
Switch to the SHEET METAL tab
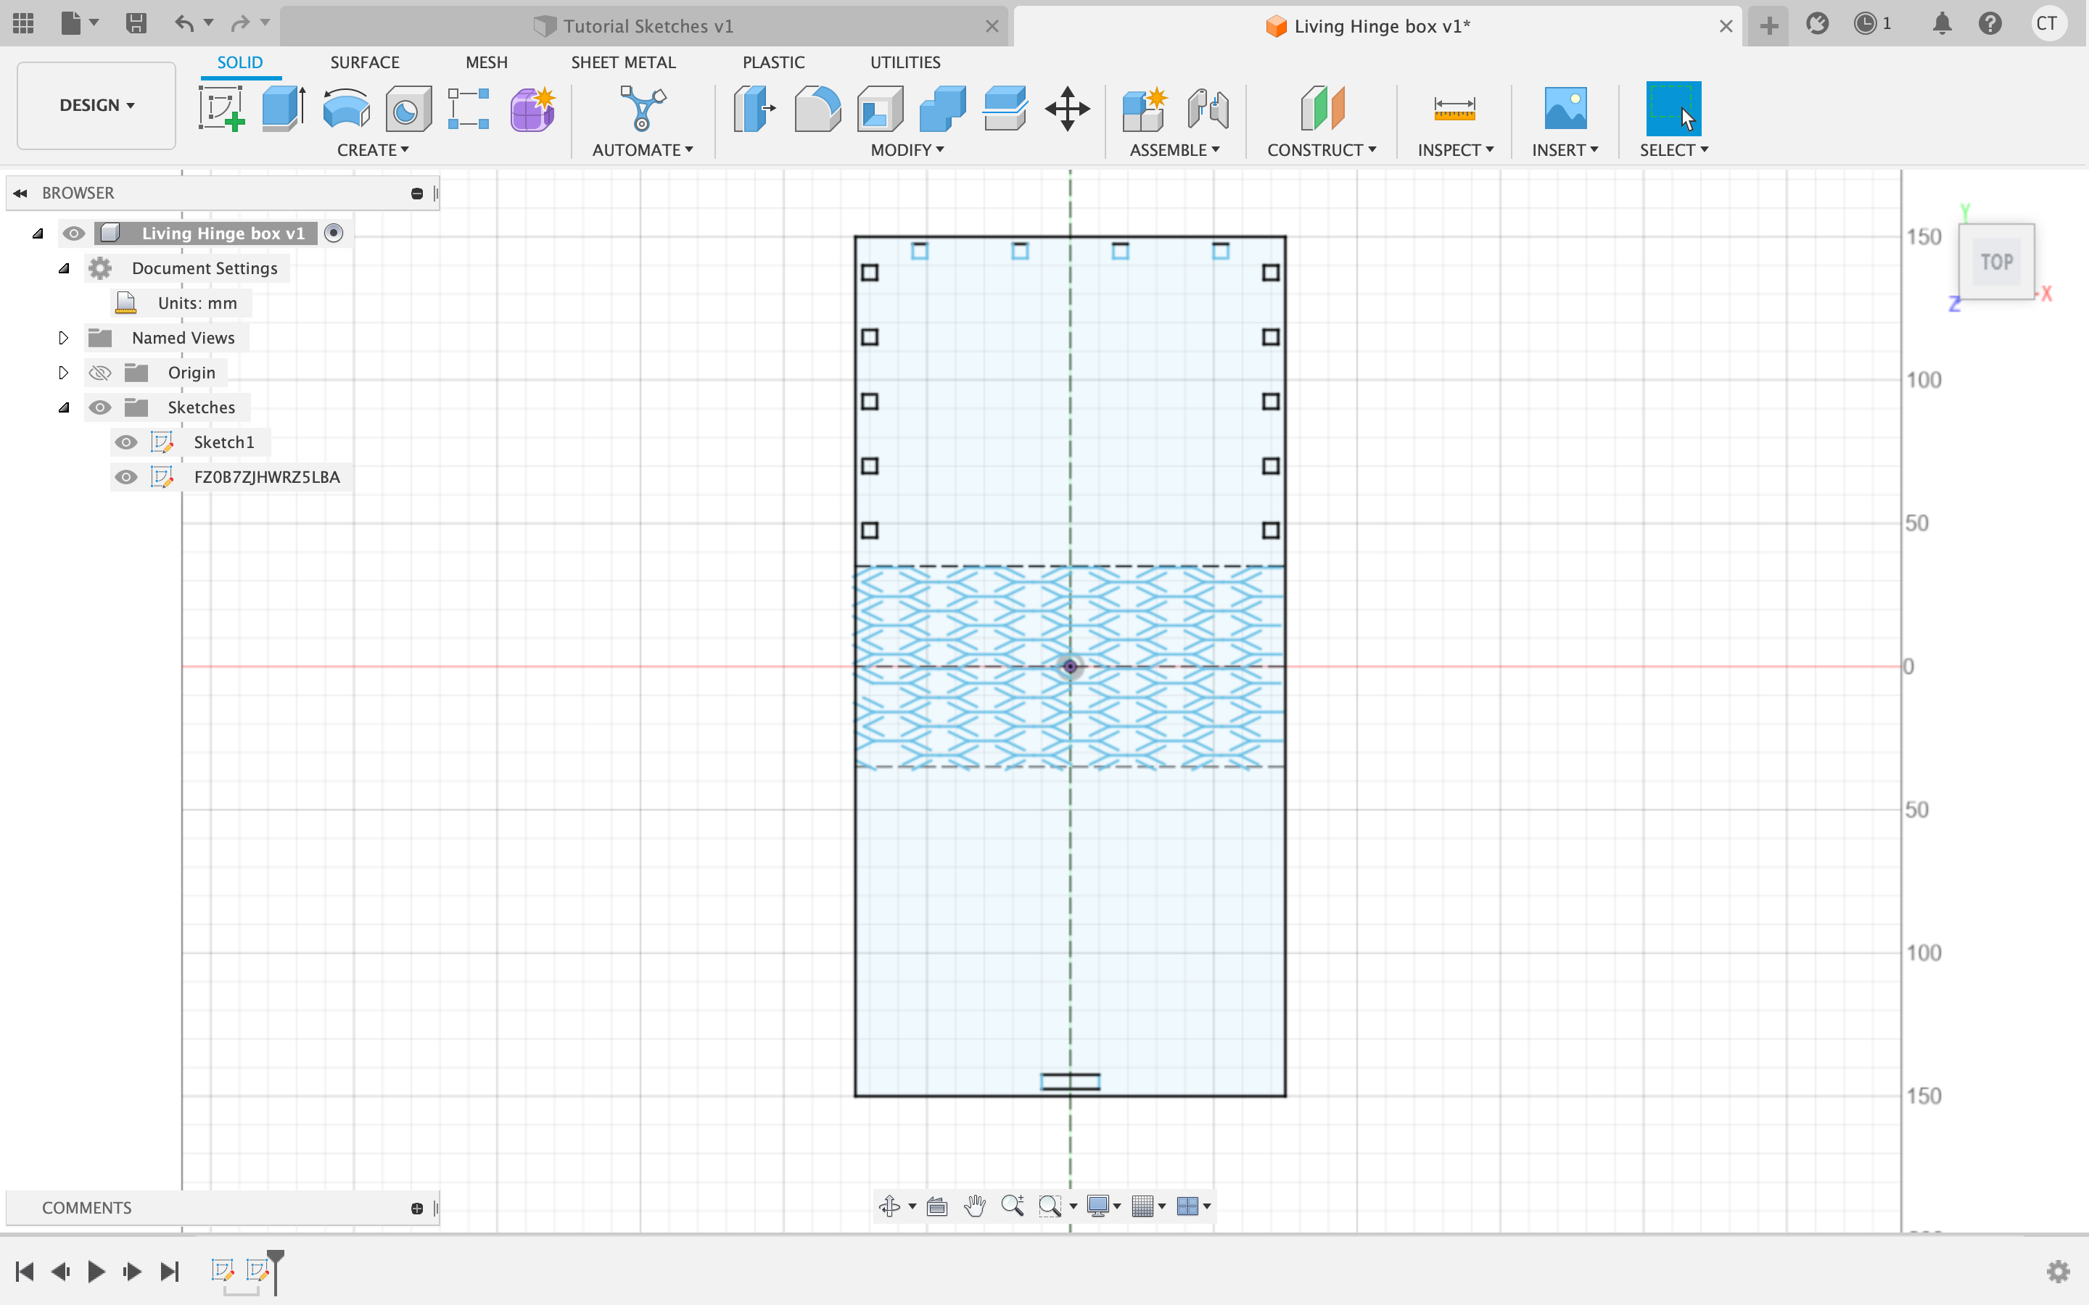pyautogui.click(x=622, y=62)
